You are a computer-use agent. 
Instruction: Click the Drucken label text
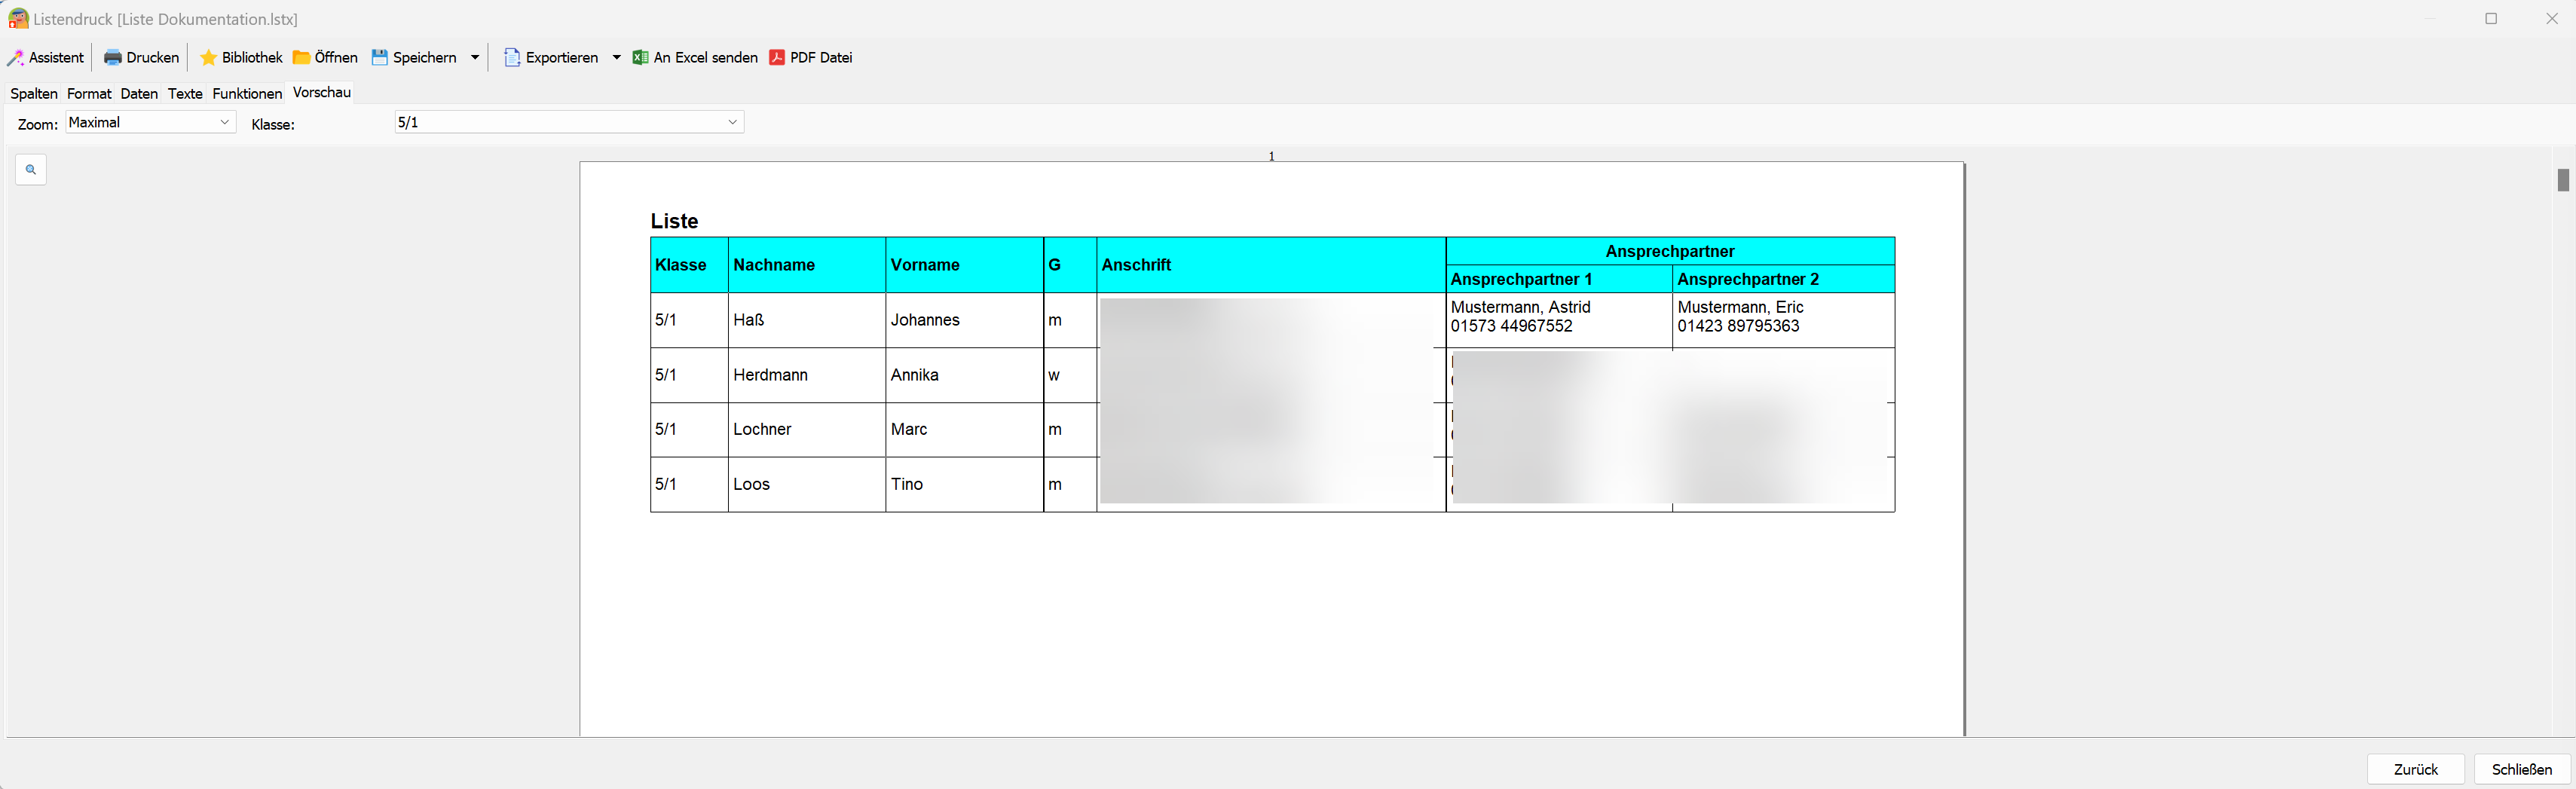[153, 58]
